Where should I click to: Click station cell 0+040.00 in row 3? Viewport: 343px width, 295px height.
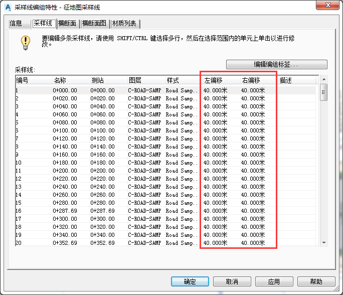pos(103,106)
